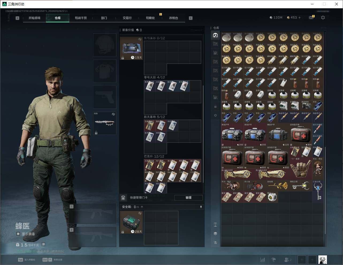Open the warehouse sidebar gear icon

[215, 115]
